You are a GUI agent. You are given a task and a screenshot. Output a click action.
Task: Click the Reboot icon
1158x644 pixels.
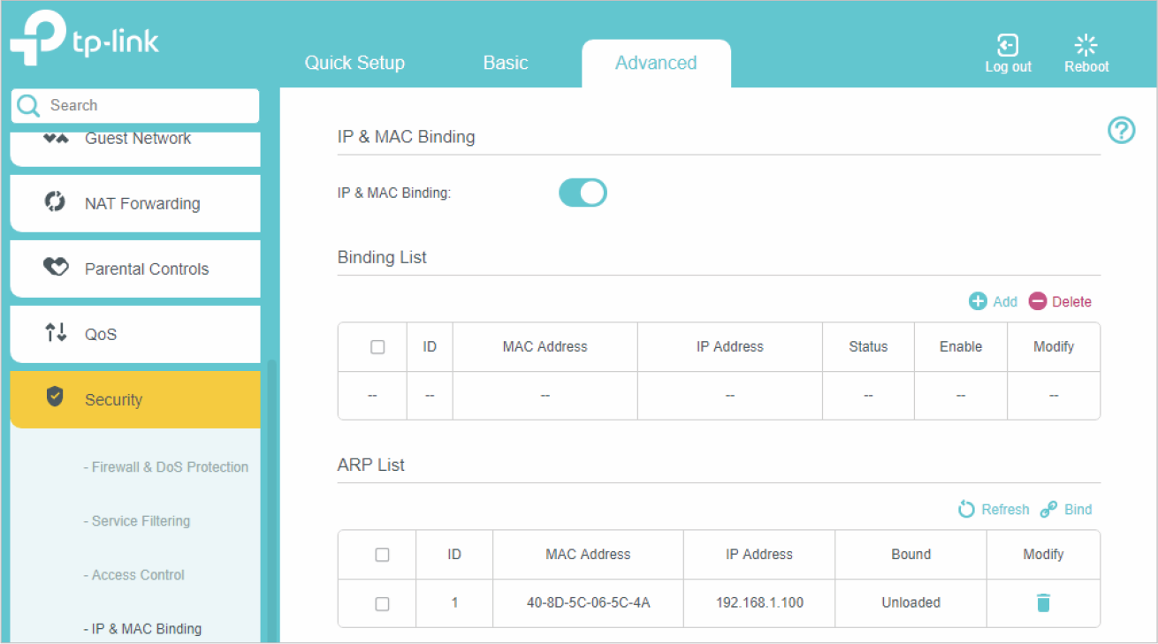click(1086, 46)
